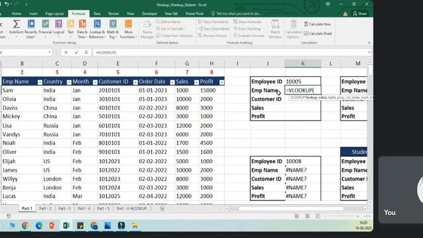Open the Developer tab
423x238 pixels.
coord(149,13)
